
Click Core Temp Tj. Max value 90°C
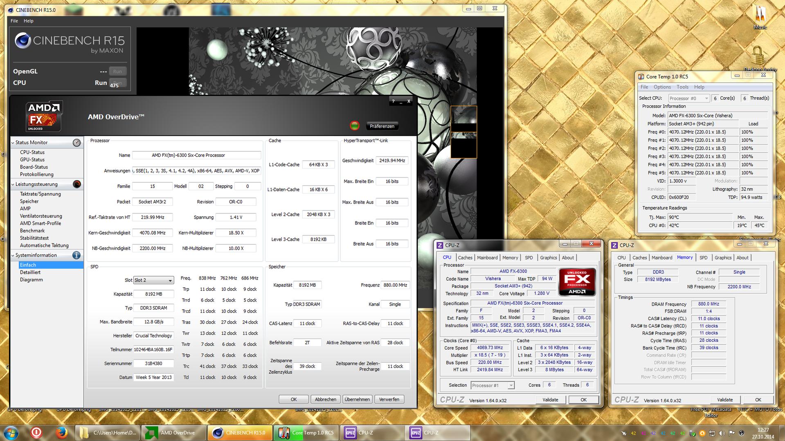[x=700, y=217]
